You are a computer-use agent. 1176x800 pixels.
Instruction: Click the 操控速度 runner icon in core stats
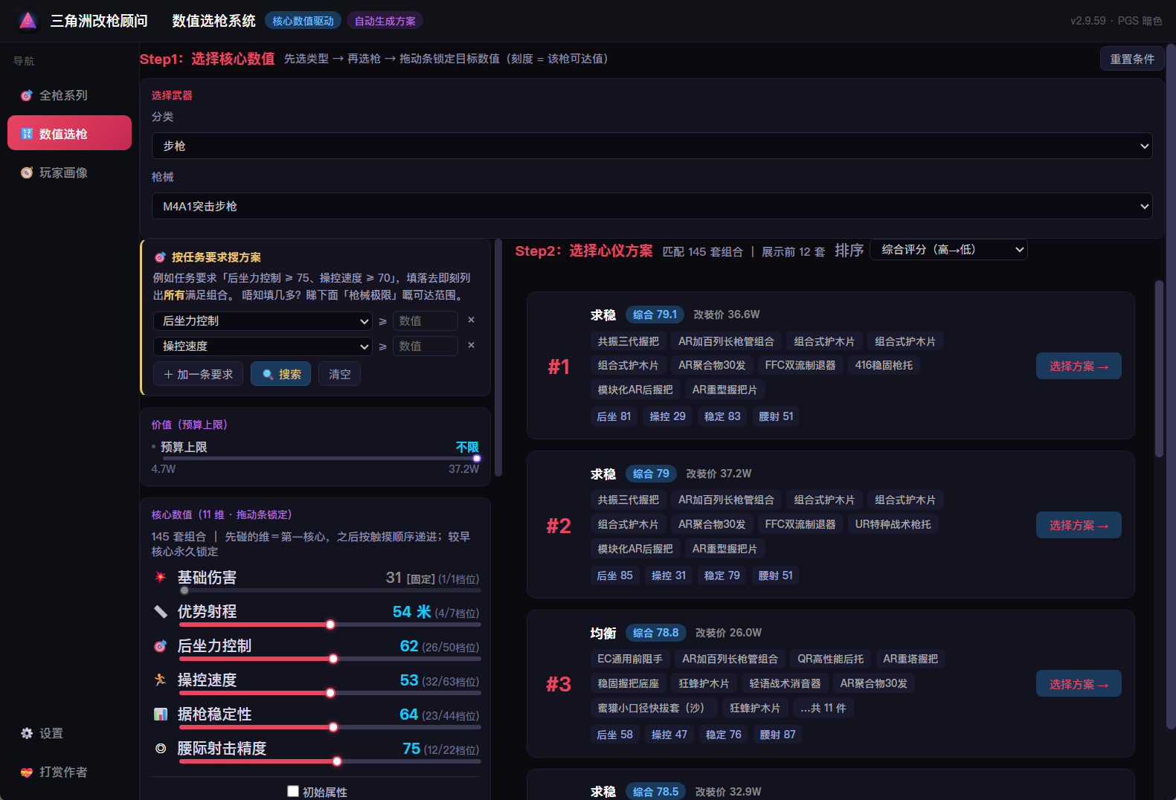pyautogui.click(x=160, y=680)
